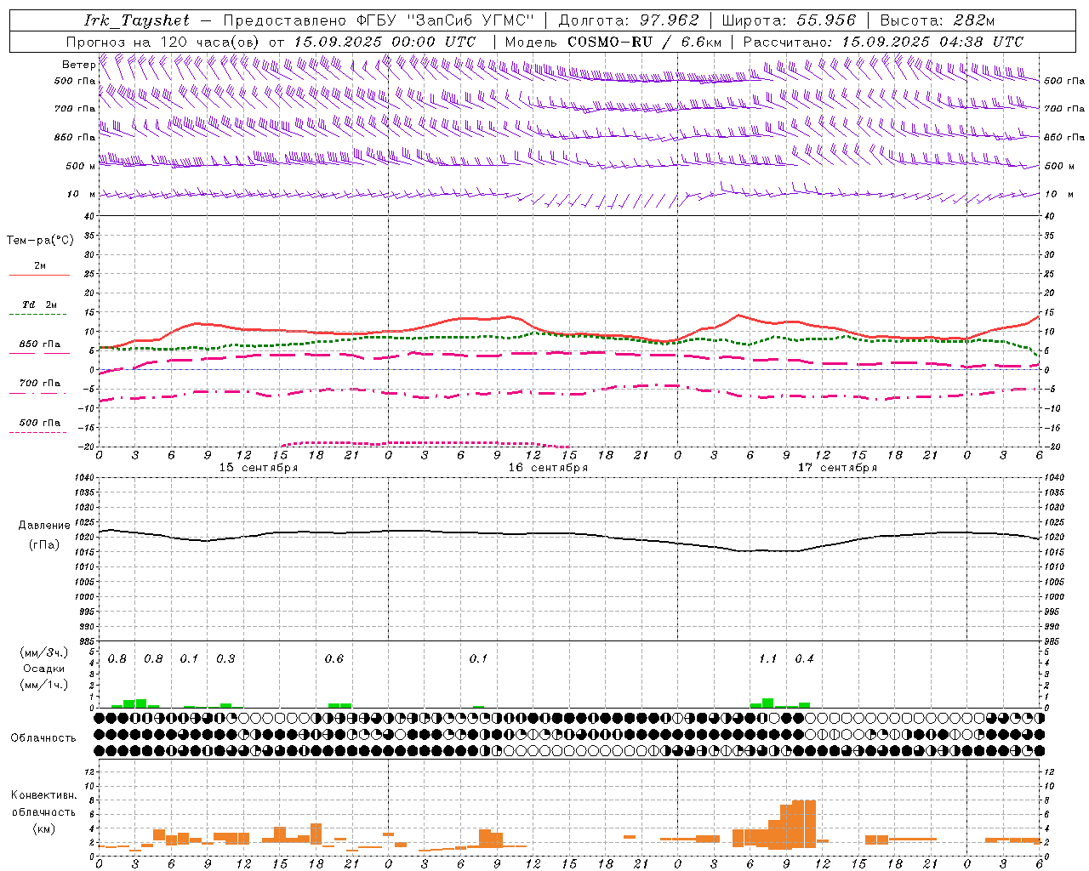Click the Td 2м dew point legend entry
Image resolution: width=1089 pixels, height=871 pixels.
(40, 305)
